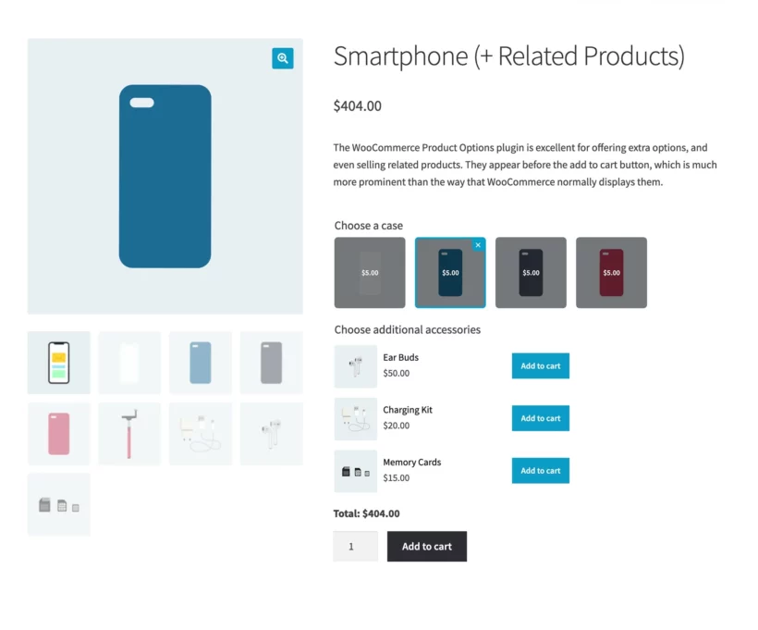The width and height of the screenshot is (758, 630).
Task: Click the main smartphone case product image
Action: 165,175
